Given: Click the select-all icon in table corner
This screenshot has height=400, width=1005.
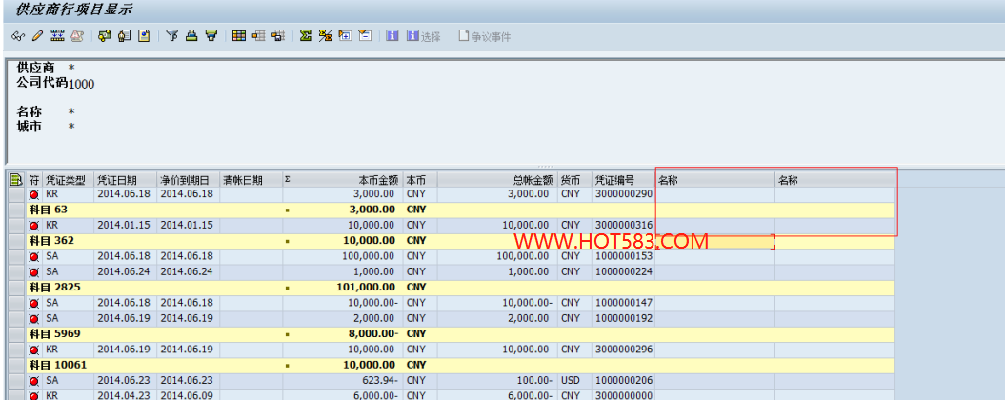Looking at the screenshot, I should (x=16, y=180).
